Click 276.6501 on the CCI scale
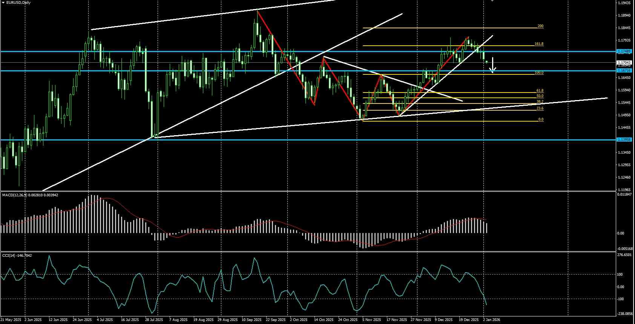 click(x=625, y=255)
